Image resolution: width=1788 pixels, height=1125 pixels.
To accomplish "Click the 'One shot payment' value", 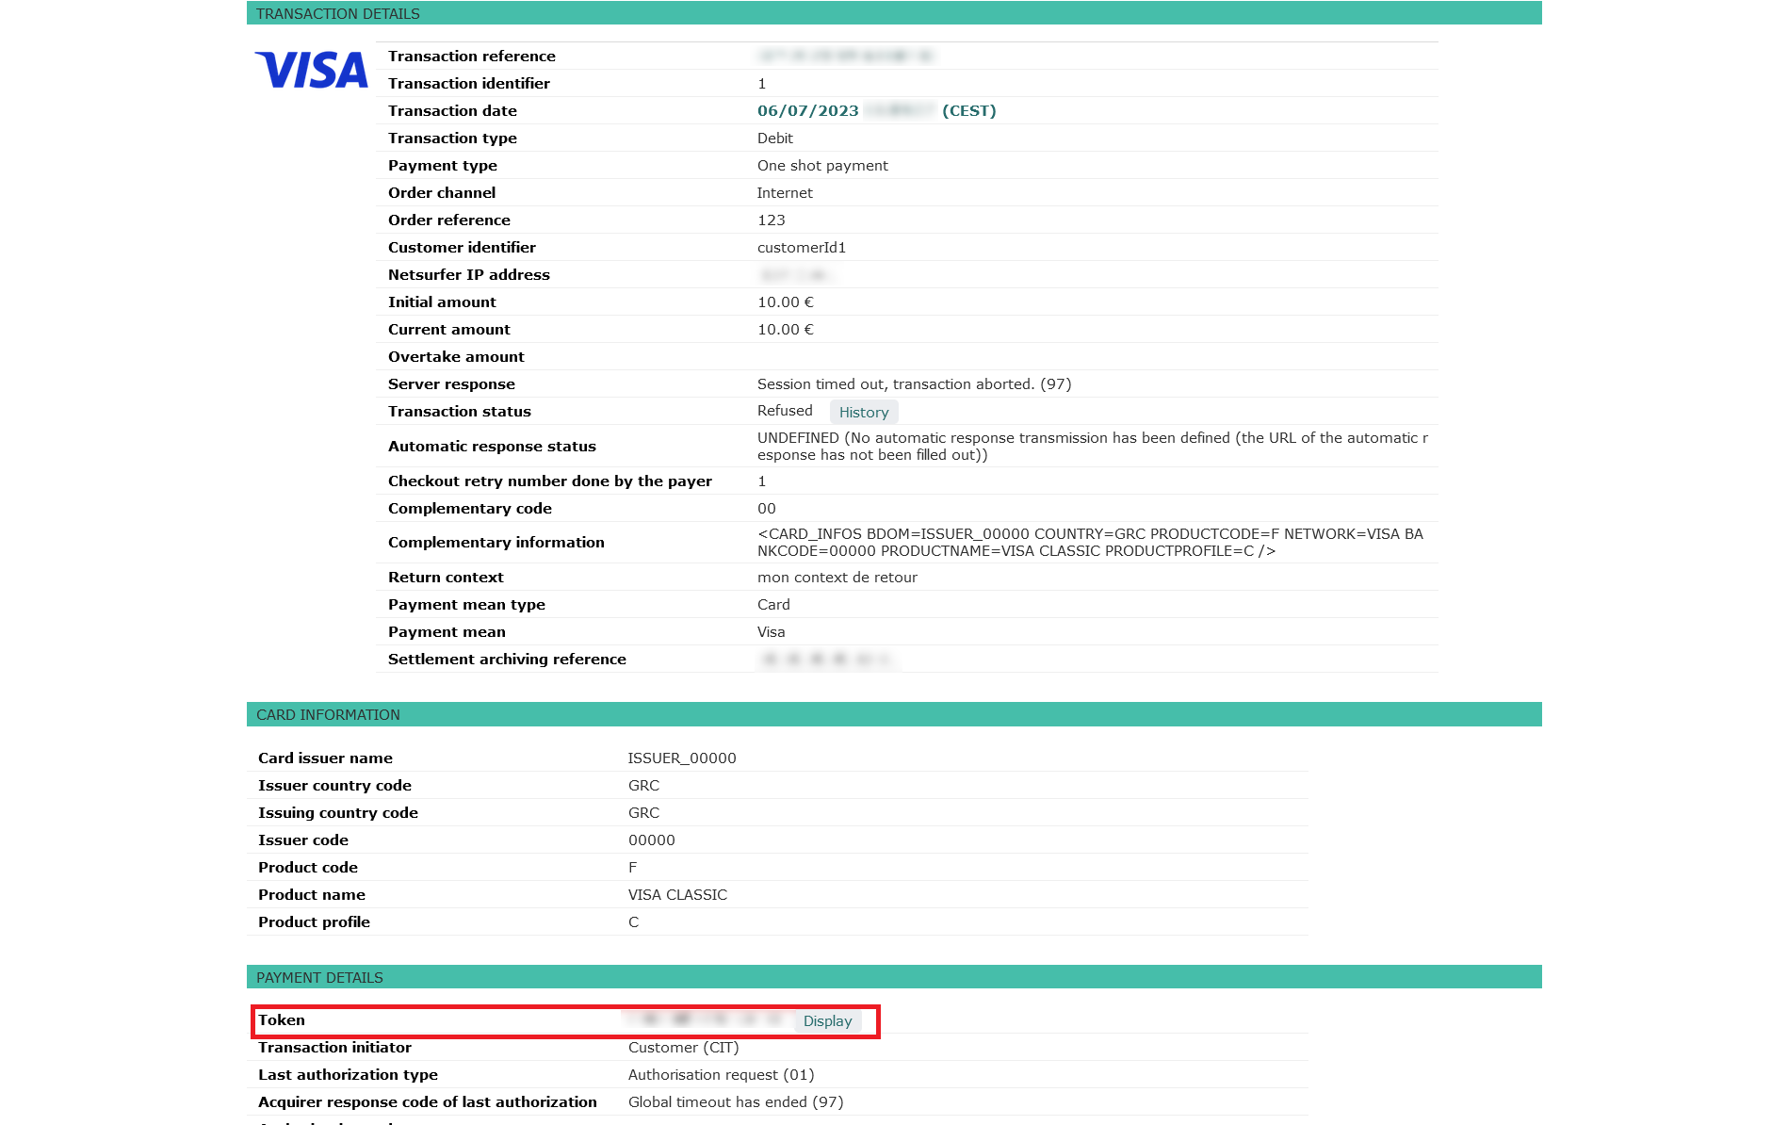I will [822, 166].
